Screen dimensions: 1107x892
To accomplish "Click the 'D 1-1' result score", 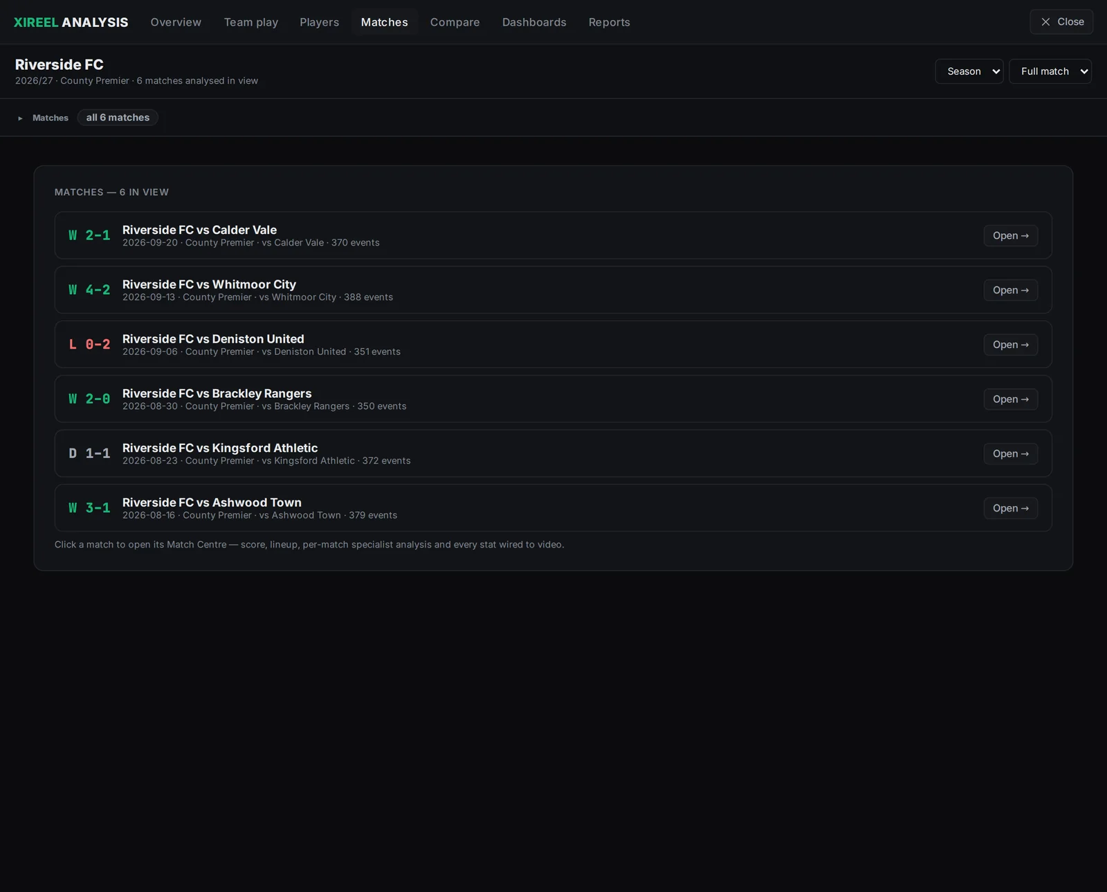I will tap(89, 454).
